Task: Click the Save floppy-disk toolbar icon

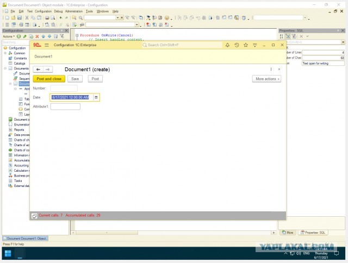Action: coord(20,18)
